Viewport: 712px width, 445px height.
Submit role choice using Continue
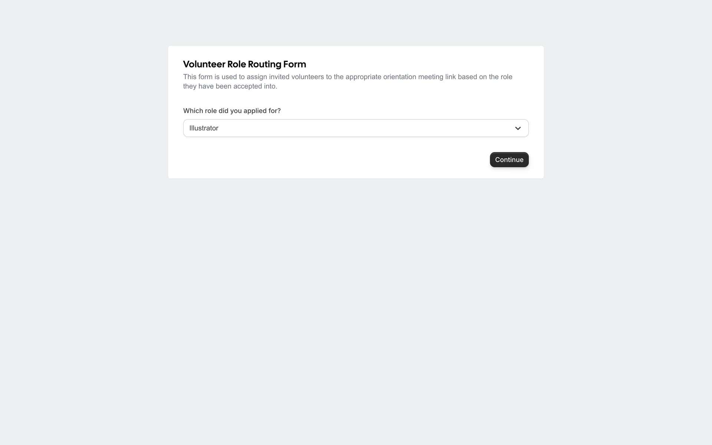point(509,159)
